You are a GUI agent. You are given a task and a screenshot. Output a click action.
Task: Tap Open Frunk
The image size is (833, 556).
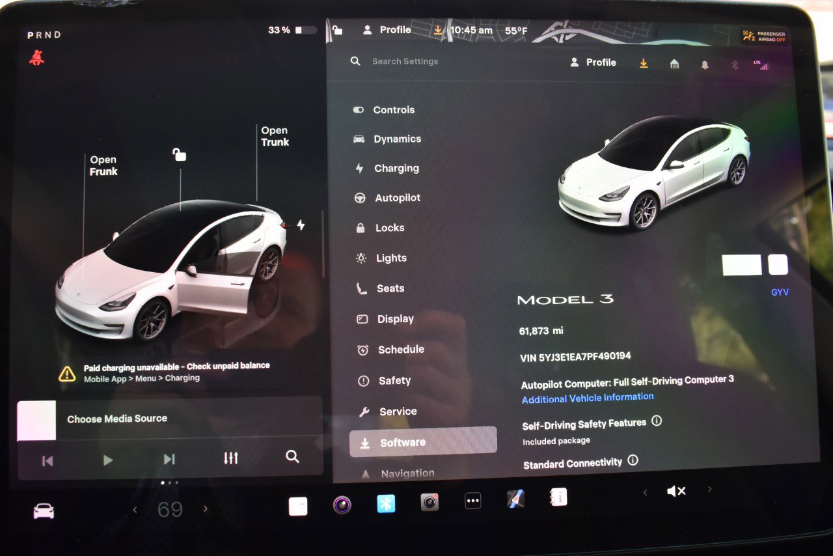tap(103, 165)
